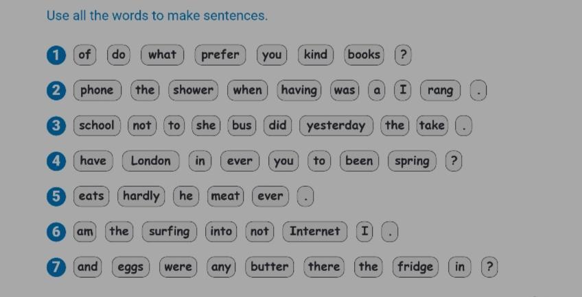Choose the word tile "rang"
The image size is (582, 297).
[440, 90]
